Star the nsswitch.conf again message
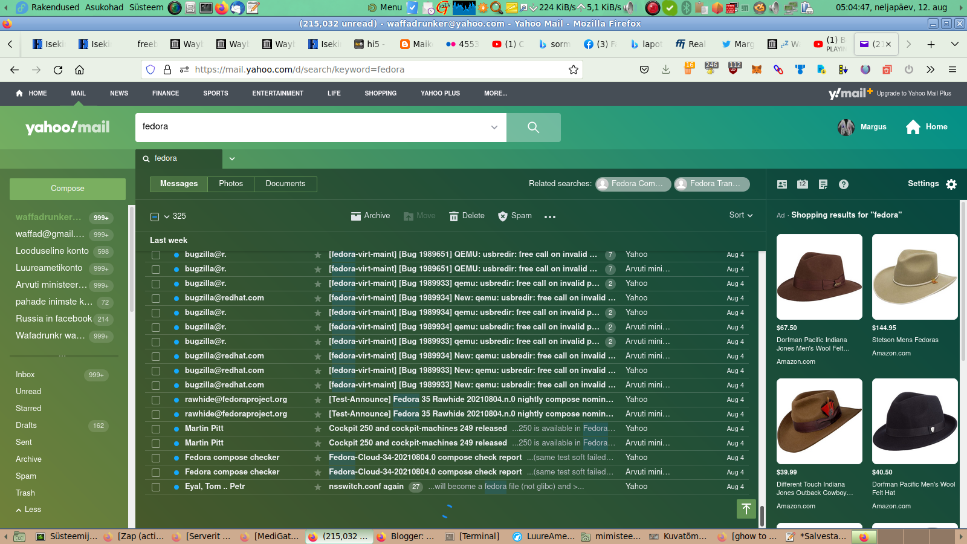The width and height of the screenshot is (967, 544). (318, 487)
